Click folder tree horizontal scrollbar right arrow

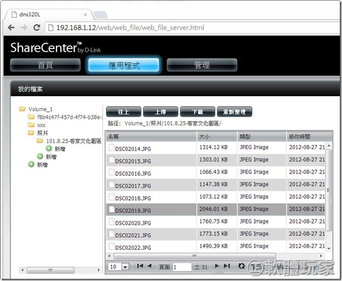(99, 270)
